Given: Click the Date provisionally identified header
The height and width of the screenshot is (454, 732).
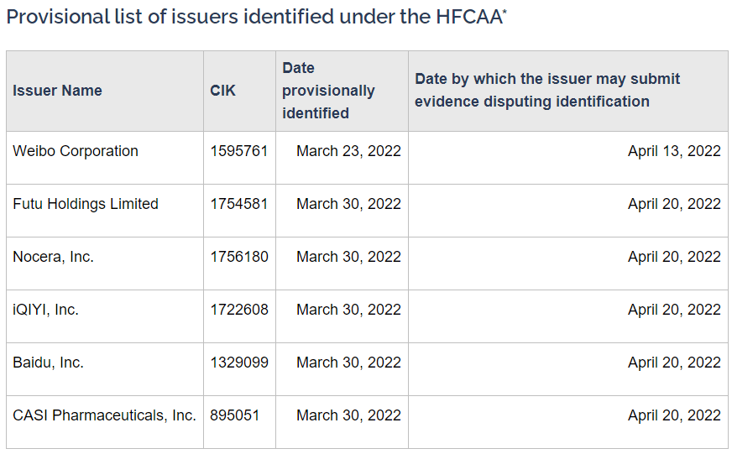Looking at the screenshot, I should tap(342, 91).
